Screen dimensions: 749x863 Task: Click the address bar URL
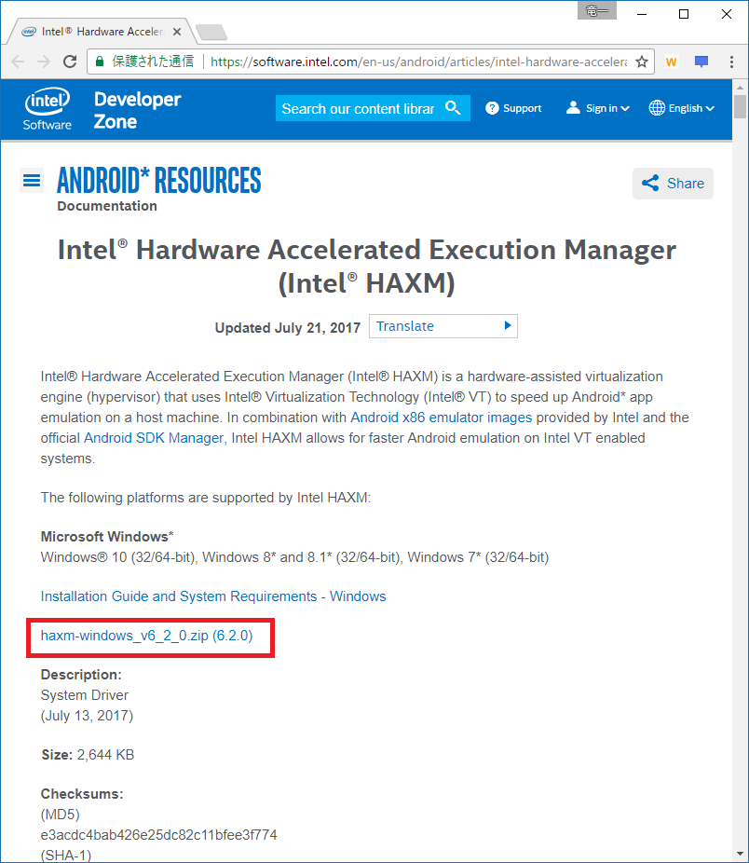point(418,62)
